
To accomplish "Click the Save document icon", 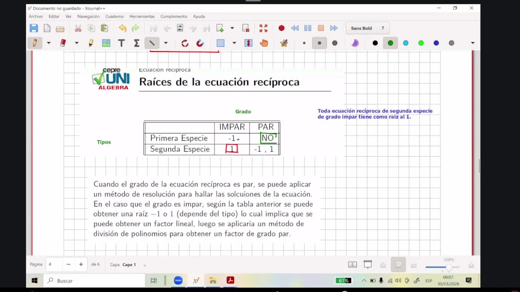I will pyautogui.click(x=34, y=28).
